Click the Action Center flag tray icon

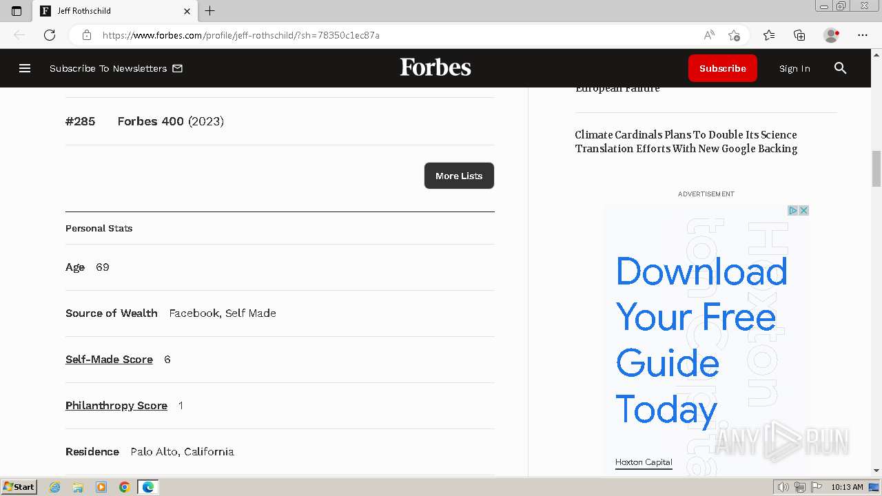point(817,487)
